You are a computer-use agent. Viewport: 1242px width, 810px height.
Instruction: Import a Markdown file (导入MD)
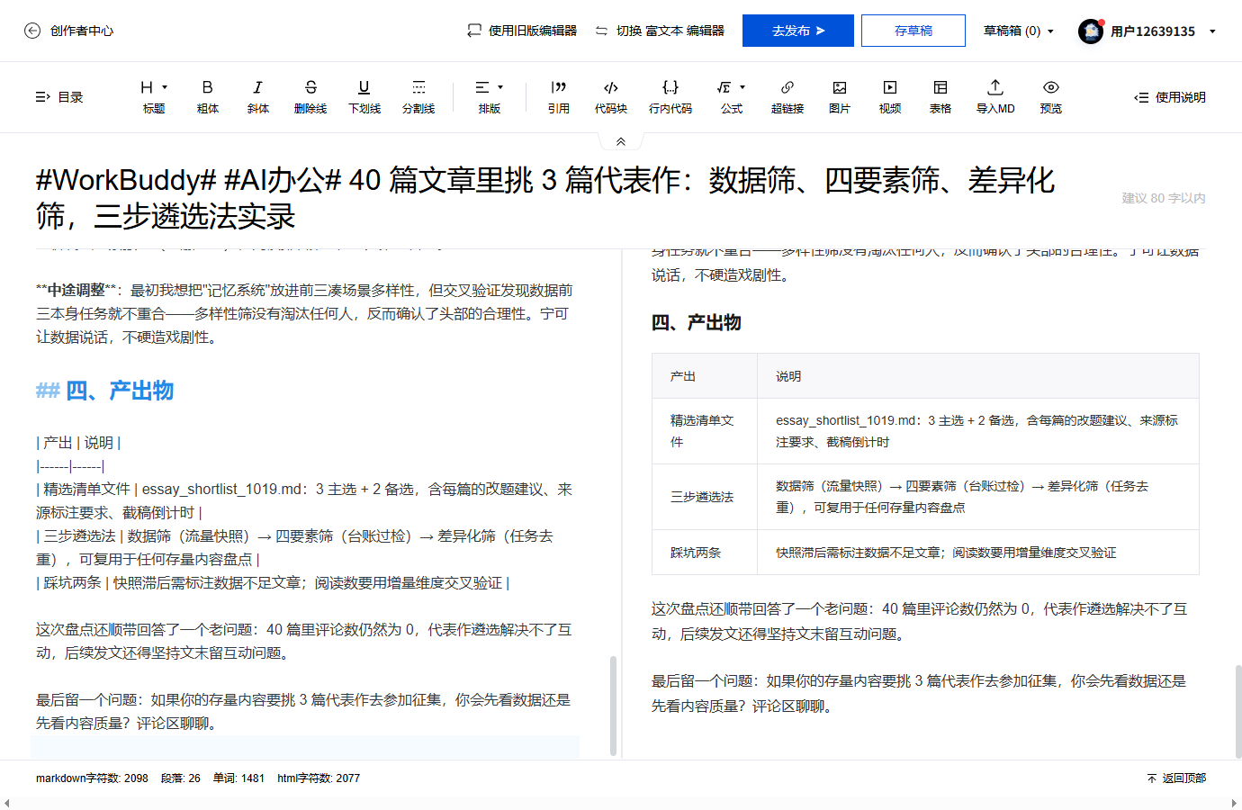point(995,96)
